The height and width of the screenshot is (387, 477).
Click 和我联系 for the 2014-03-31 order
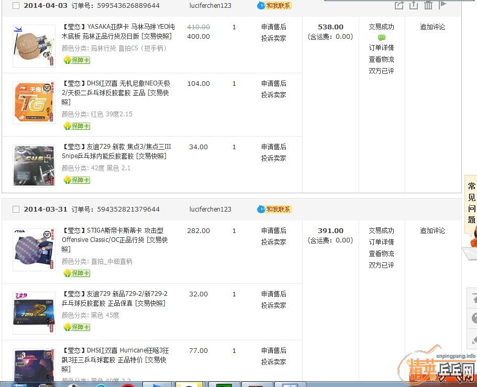[x=274, y=209]
